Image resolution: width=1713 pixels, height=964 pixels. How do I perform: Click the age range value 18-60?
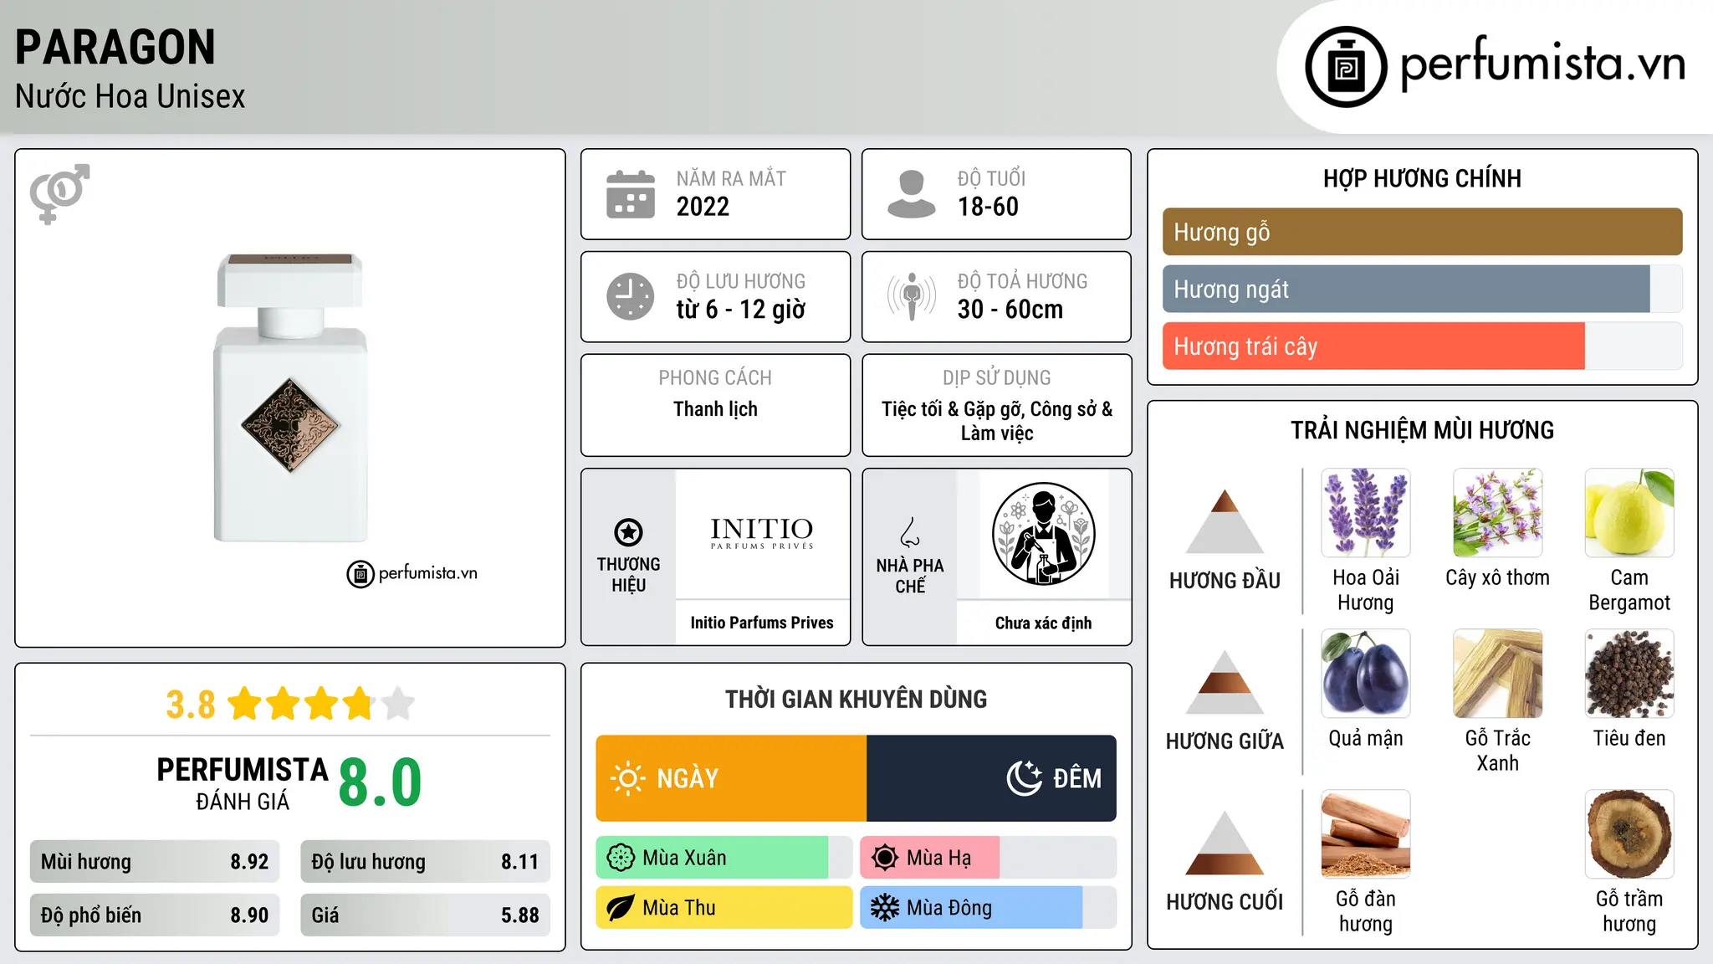coord(988,207)
